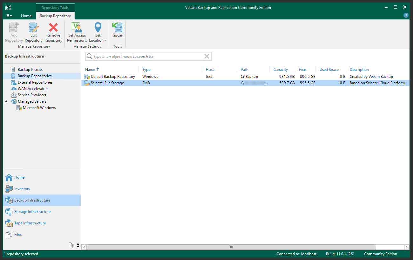Image resolution: width=413 pixels, height=260 pixels.
Task: Sort by Host column header
Action: coord(210,70)
